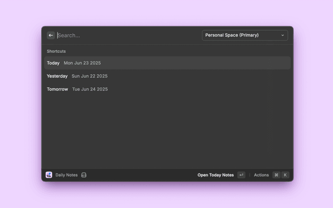
Task: Expand the space selector chevron arrow
Action: point(283,35)
